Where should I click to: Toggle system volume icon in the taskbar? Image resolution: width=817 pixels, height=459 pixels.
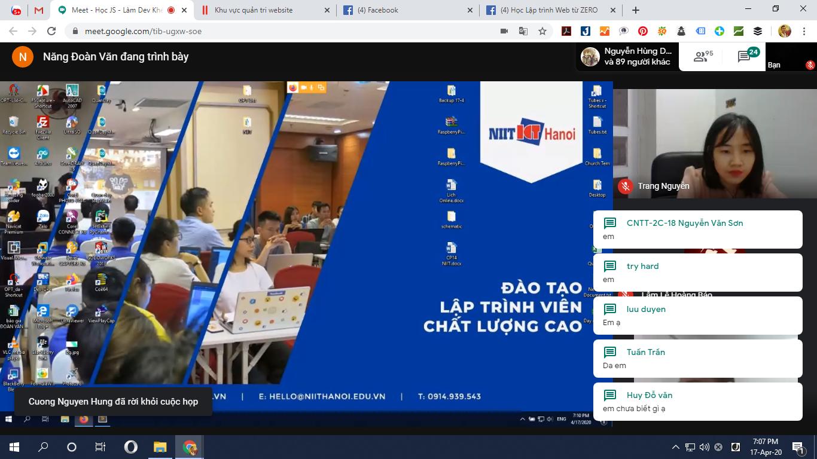point(704,447)
